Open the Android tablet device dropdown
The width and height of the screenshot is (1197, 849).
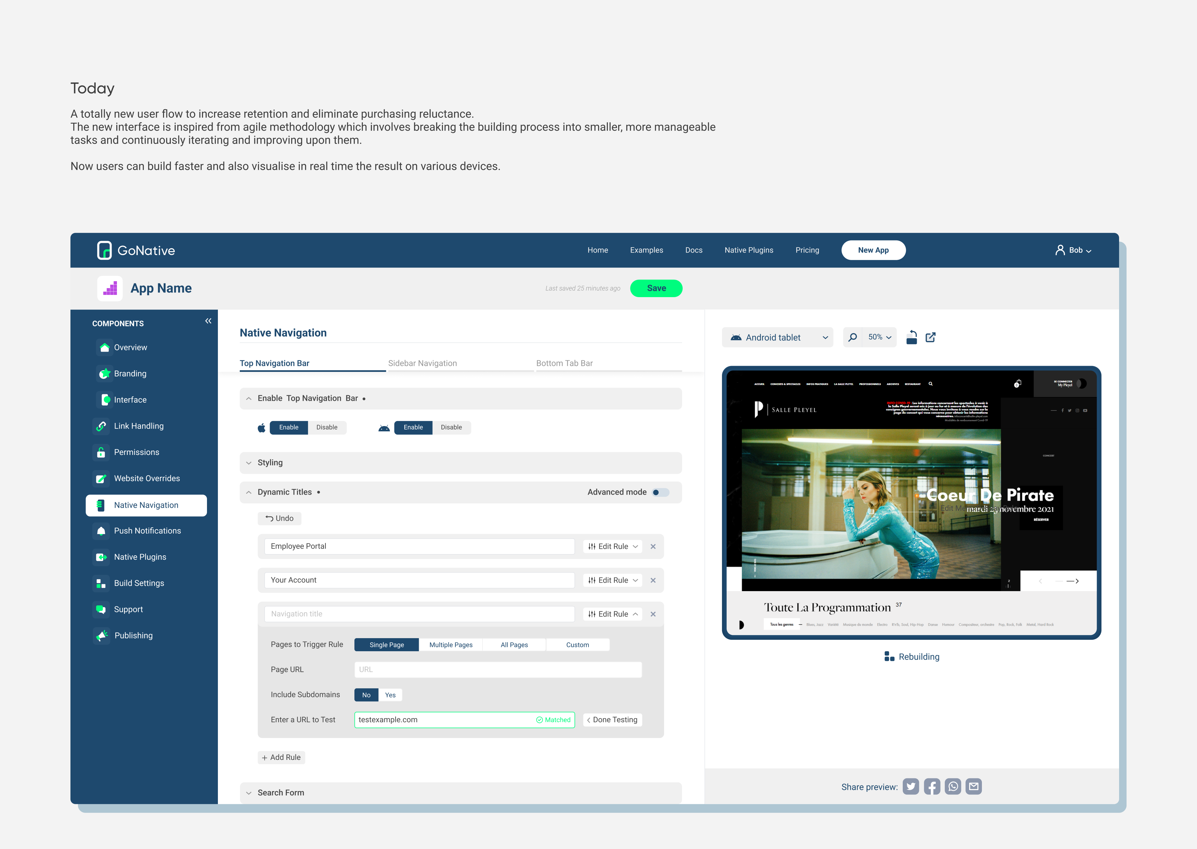[778, 338]
